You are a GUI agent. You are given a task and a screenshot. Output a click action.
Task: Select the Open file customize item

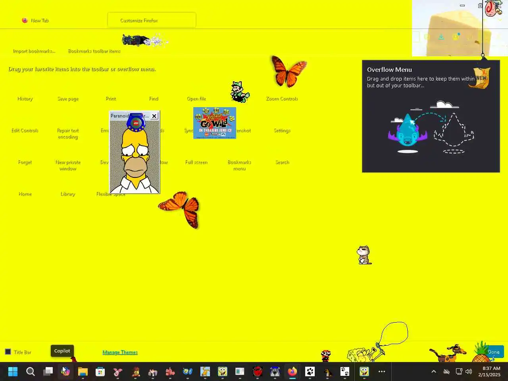tap(196, 99)
